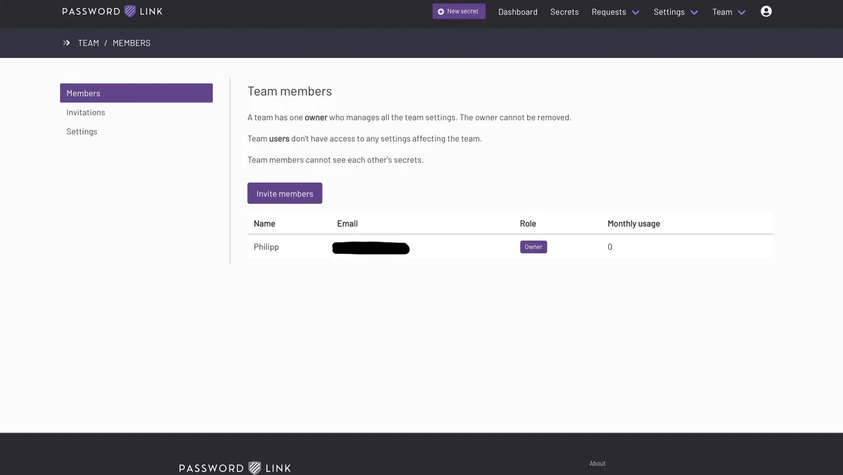Click the Owner role badge
Screen dimensions: 843x475
(533, 247)
